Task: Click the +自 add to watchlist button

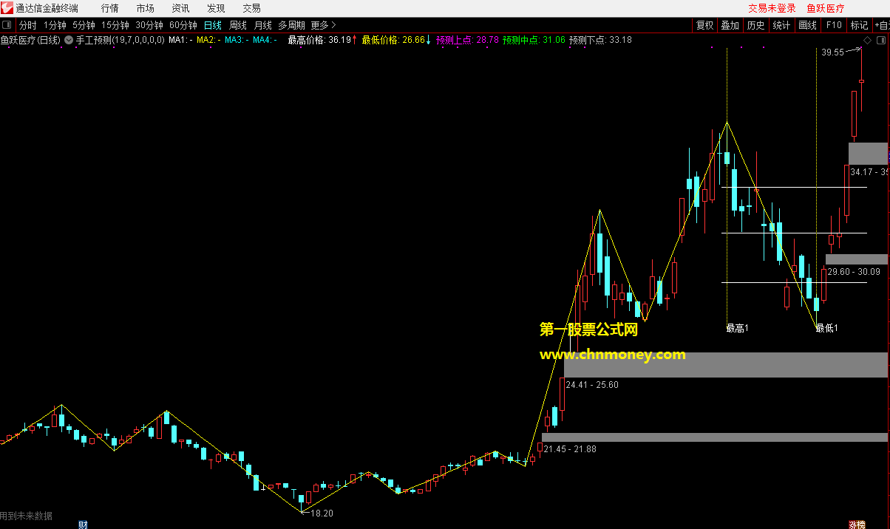Action: click(881, 25)
